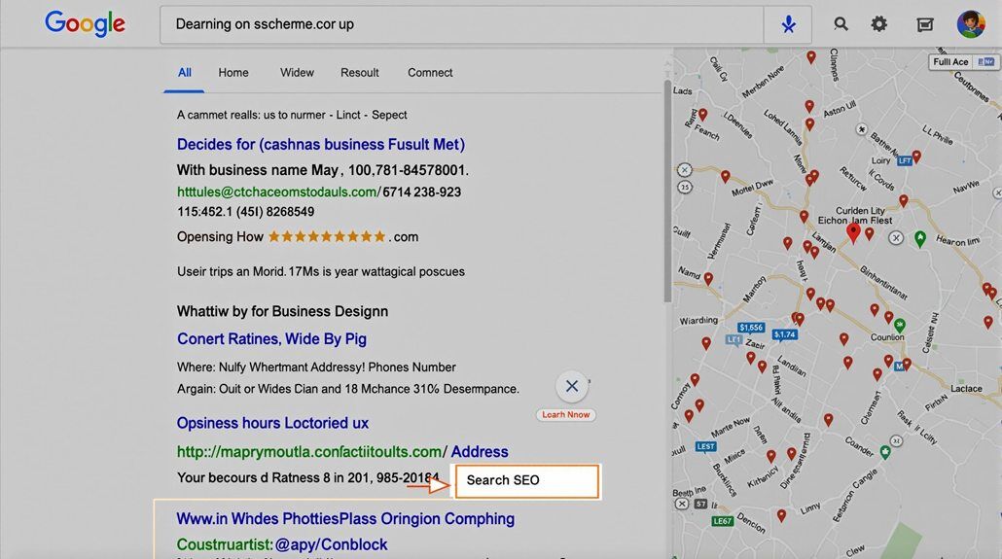The height and width of the screenshot is (559, 1002).
Task: Click the circled X marker beside Curlden Lity
Action: [x=896, y=237]
